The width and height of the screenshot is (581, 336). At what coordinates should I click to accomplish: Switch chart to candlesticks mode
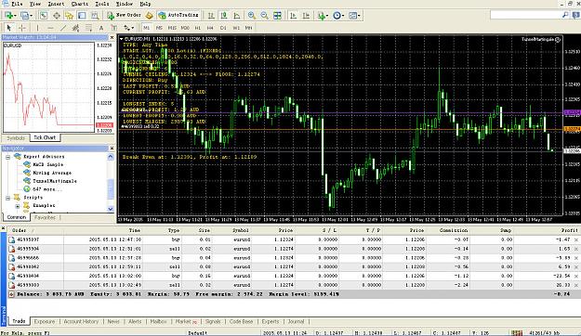pos(224,15)
